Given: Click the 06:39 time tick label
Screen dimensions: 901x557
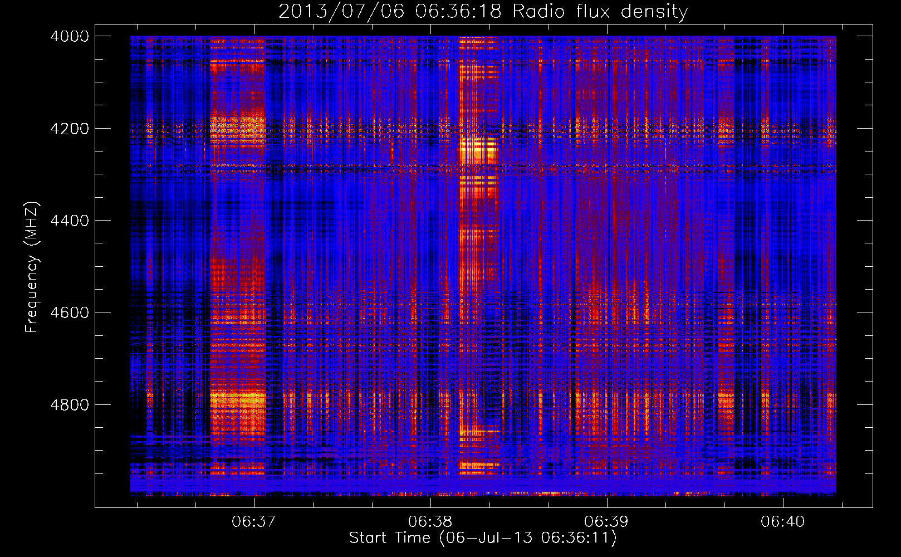Looking at the screenshot, I should [606, 521].
